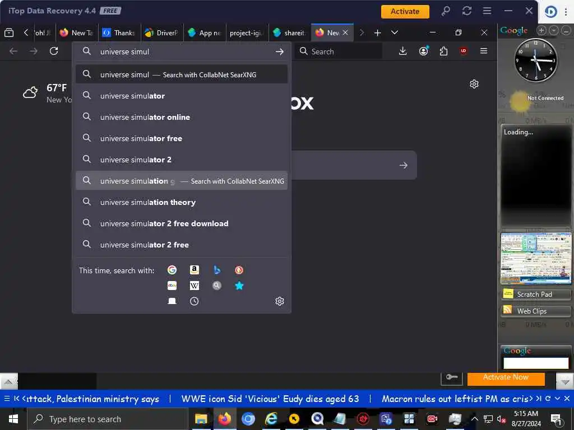Click the Activate Now button
The image size is (574, 430).
[506, 378]
